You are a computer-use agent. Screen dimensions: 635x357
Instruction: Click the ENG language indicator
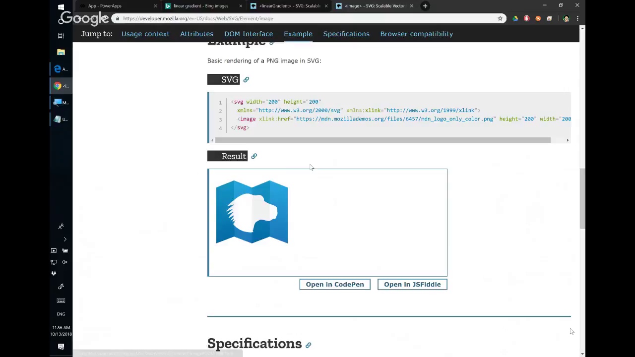coord(61,314)
